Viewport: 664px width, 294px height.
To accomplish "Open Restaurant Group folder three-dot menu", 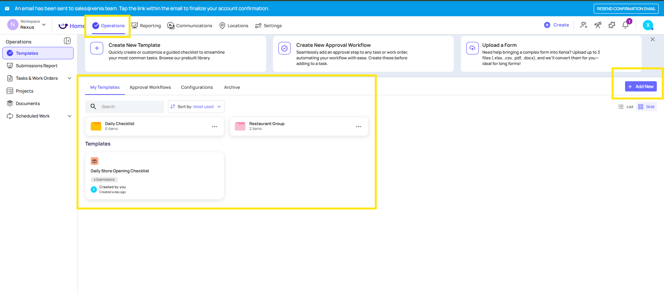I will (358, 127).
